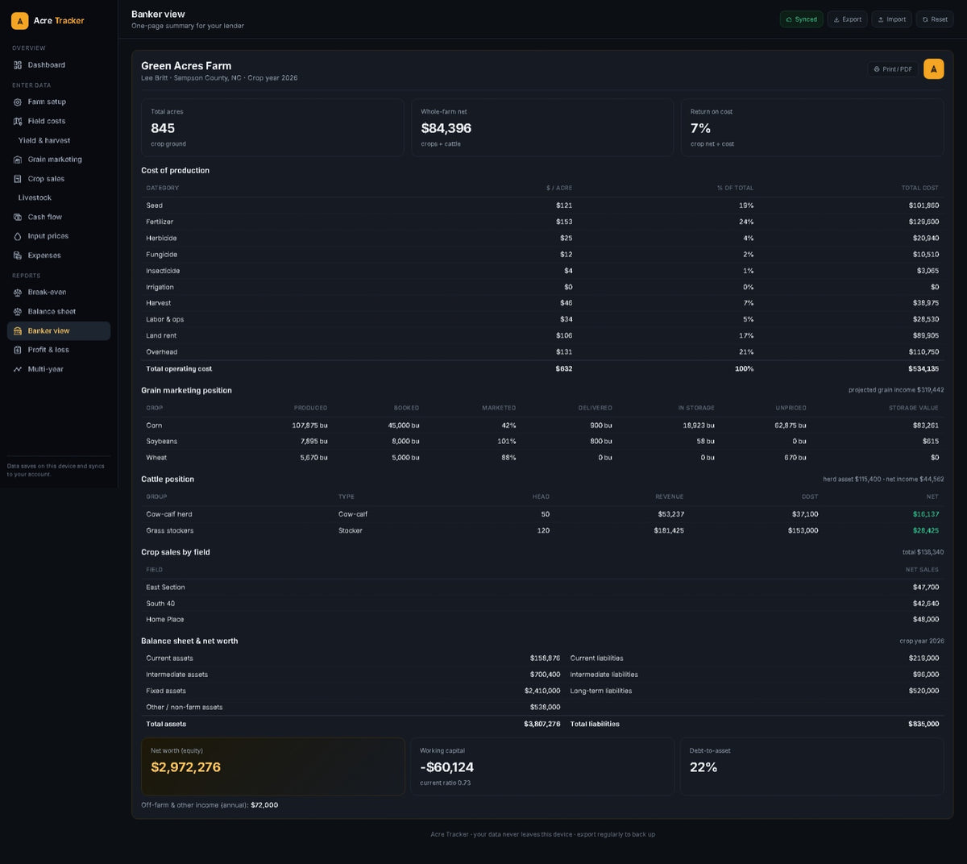Click the Seed row in cost table

point(542,206)
